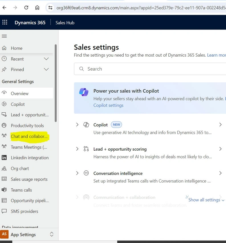
Task: Collapse the sidebar with the hamburger icon
Action: [4, 36]
